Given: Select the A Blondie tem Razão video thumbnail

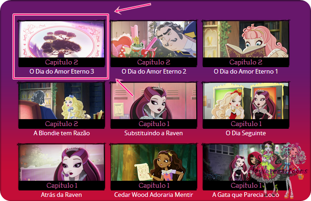Looking at the screenshot, I should [61, 101].
